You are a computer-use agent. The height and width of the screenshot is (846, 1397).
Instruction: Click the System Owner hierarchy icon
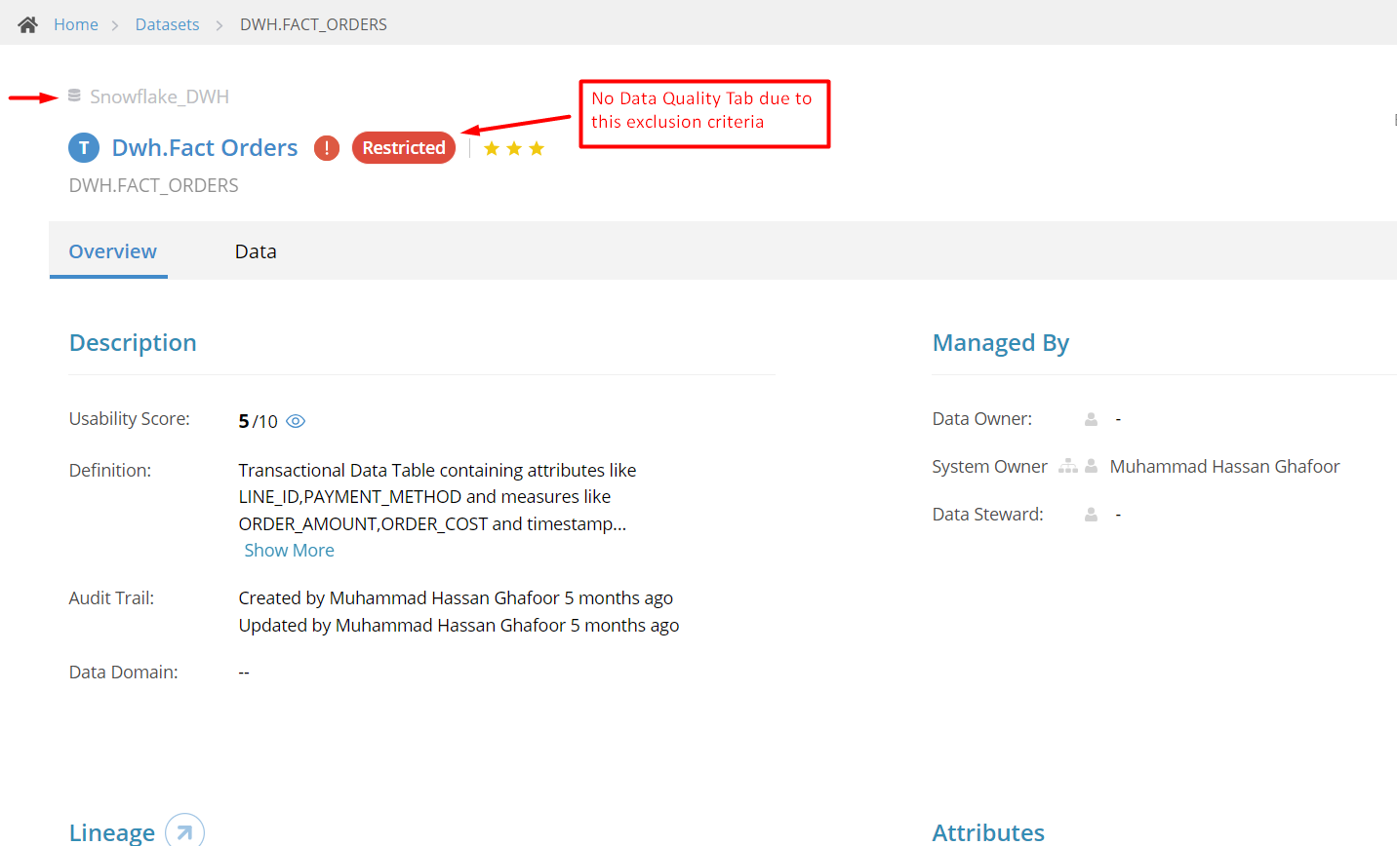click(1068, 466)
